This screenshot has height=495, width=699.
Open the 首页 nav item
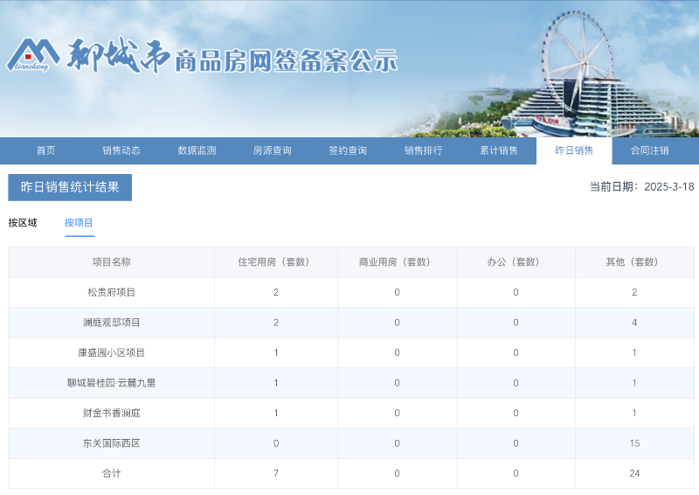click(46, 151)
